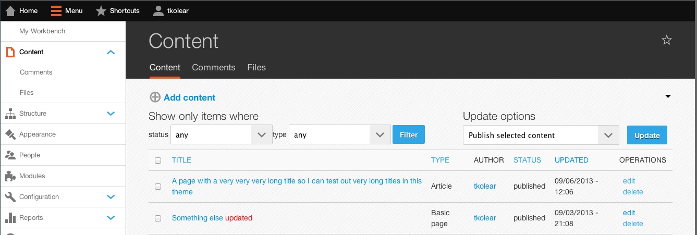Screen dimensions: 697x235
Task: Open tkolear author link in Article row
Action: click(x=485, y=187)
